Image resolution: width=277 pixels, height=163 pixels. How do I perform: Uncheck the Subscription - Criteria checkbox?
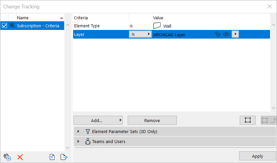[5, 26]
